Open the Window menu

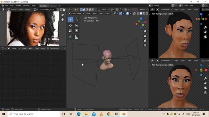pos(26,6)
